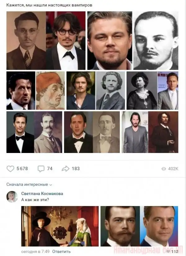Open comments via the speech bubble icon
This screenshot has width=186, height=256.
pyautogui.click(x=41, y=168)
